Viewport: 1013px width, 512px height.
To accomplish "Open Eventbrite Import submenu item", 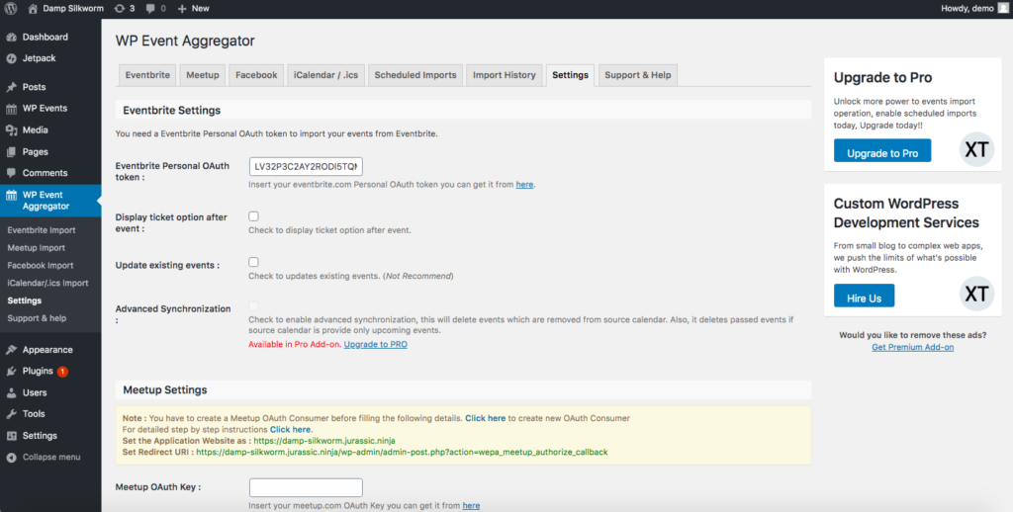I will (x=42, y=230).
